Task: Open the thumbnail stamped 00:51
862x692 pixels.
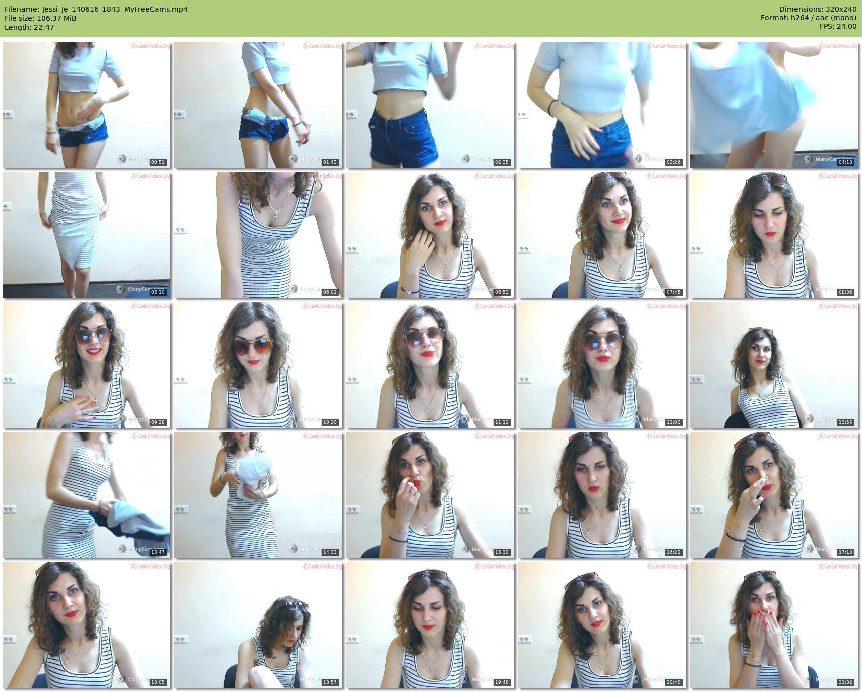Action: point(86,105)
